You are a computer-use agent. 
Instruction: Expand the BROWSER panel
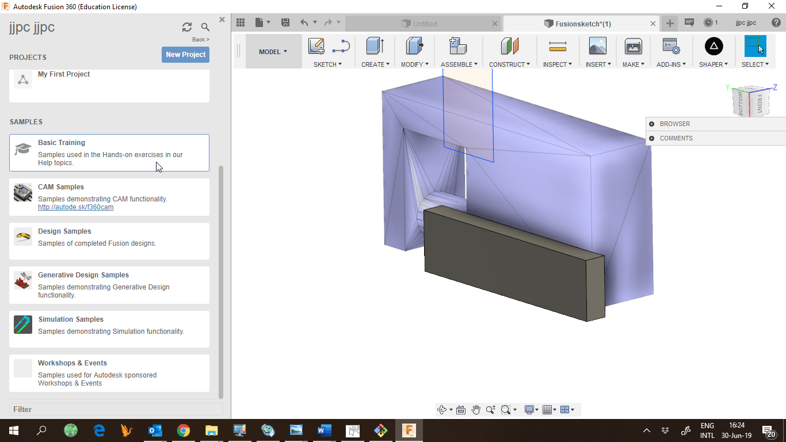pos(651,124)
